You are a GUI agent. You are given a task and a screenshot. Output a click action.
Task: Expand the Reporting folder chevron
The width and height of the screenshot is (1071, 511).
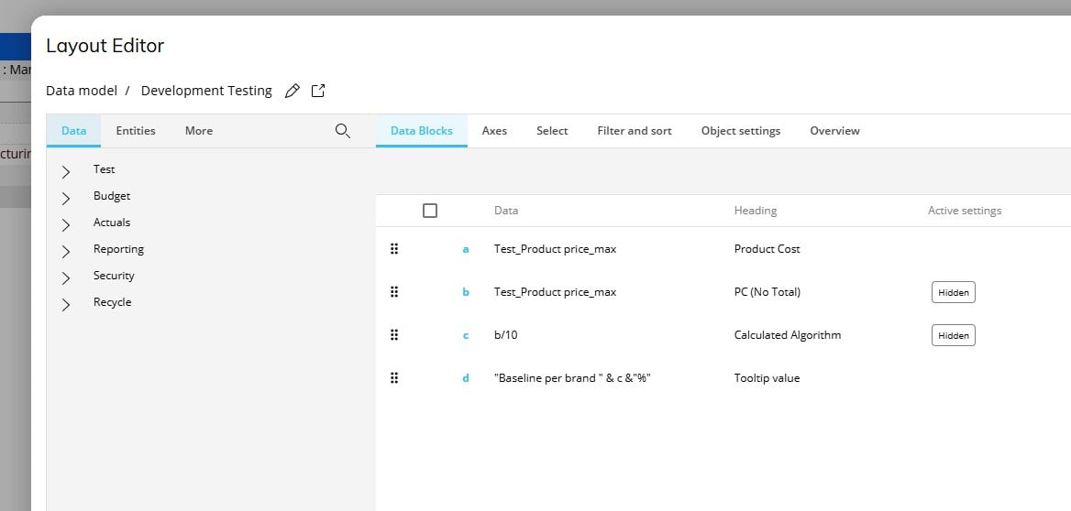pyautogui.click(x=66, y=252)
